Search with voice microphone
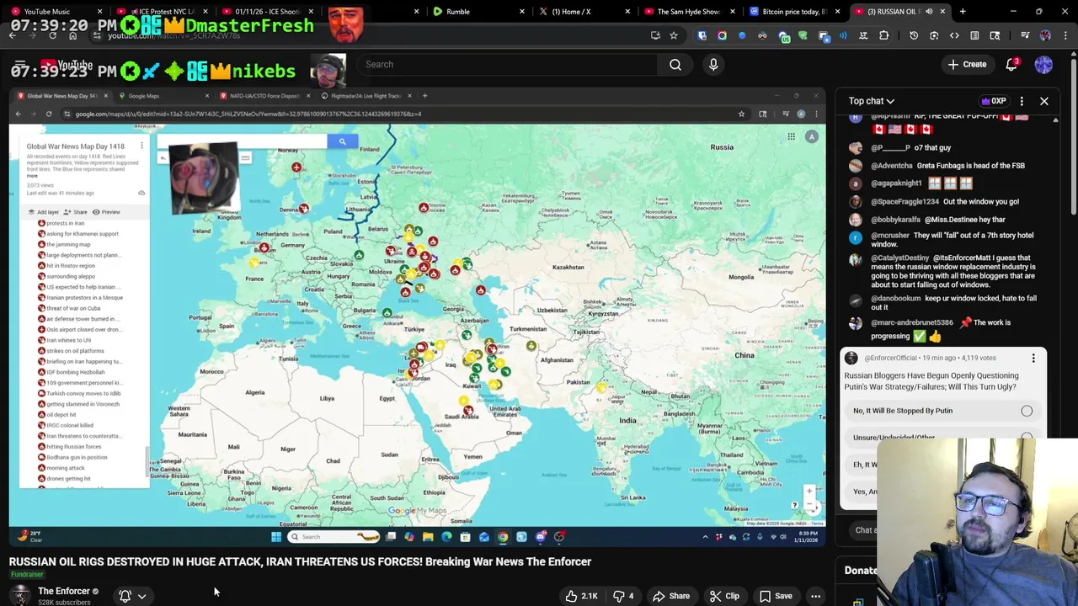This screenshot has height=606, width=1078. click(x=713, y=64)
